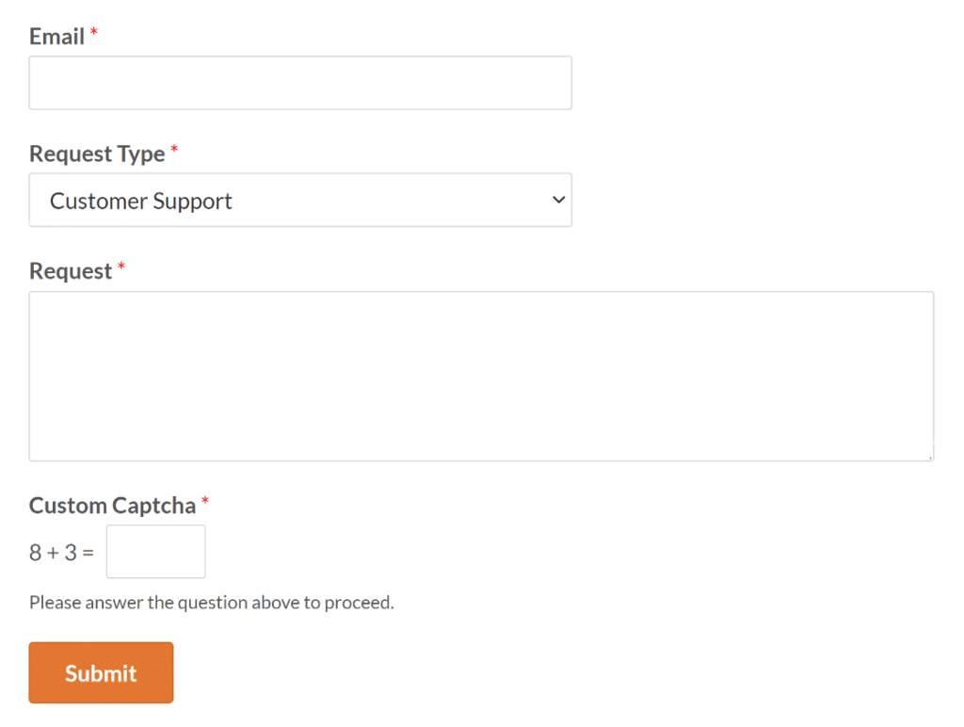This screenshot has height=727, width=964.
Task: Open the Request Type dropdown
Action: [x=300, y=200]
